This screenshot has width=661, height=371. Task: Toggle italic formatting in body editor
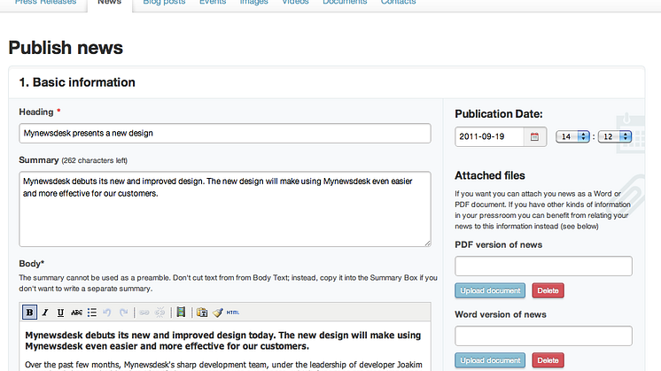[x=45, y=313]
